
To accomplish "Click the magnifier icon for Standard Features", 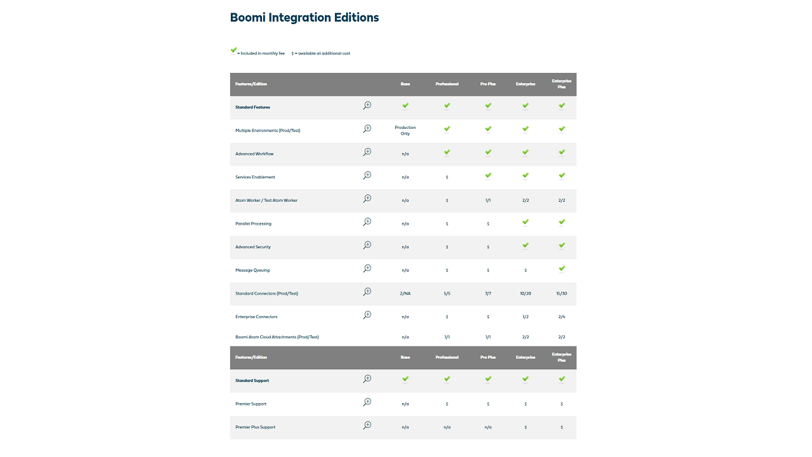I will [367, 105].
